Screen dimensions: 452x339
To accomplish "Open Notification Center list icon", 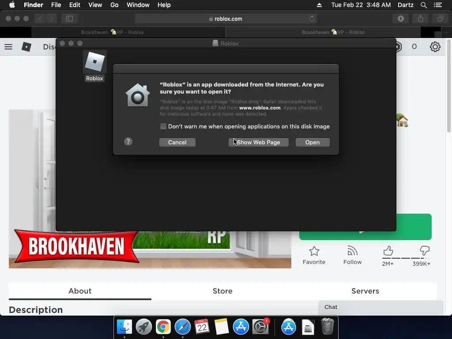I will click(438, 5).
